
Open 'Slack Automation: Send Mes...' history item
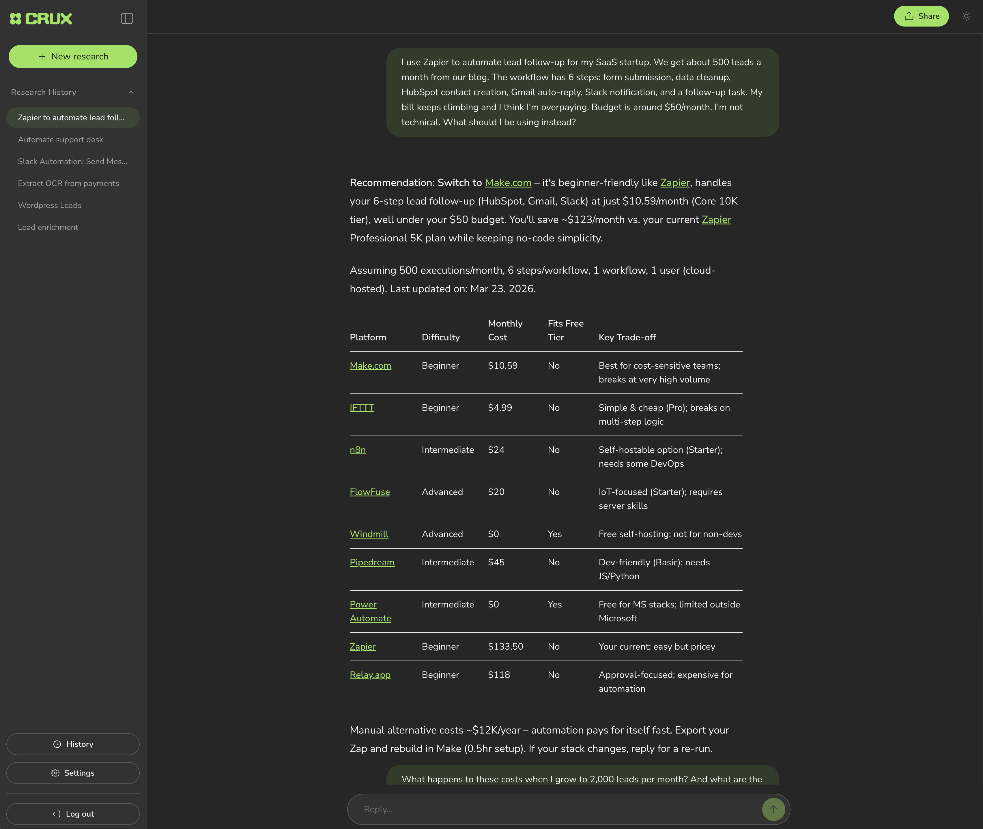pos(72,161)
